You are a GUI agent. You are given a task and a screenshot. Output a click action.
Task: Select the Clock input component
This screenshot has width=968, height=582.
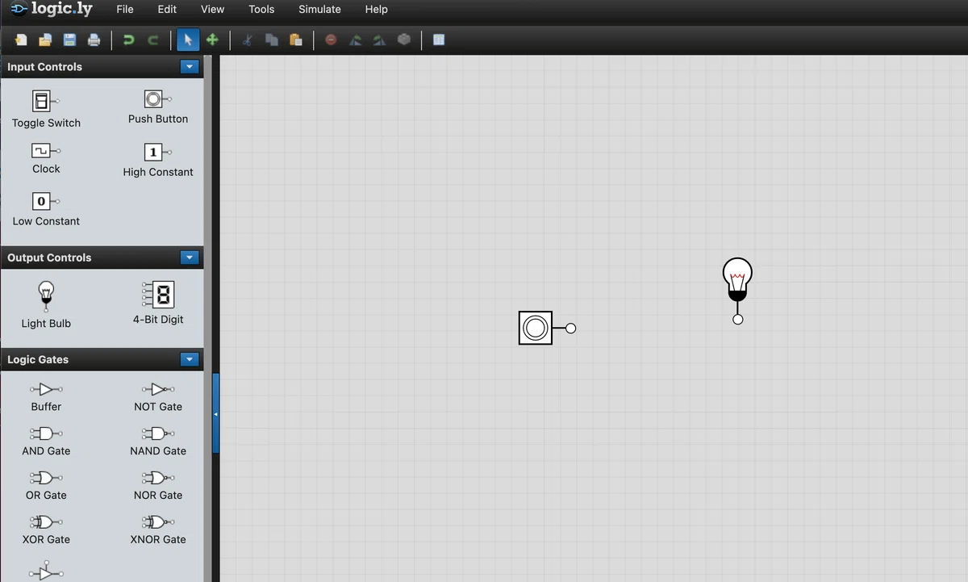click(x=46, y=158)
